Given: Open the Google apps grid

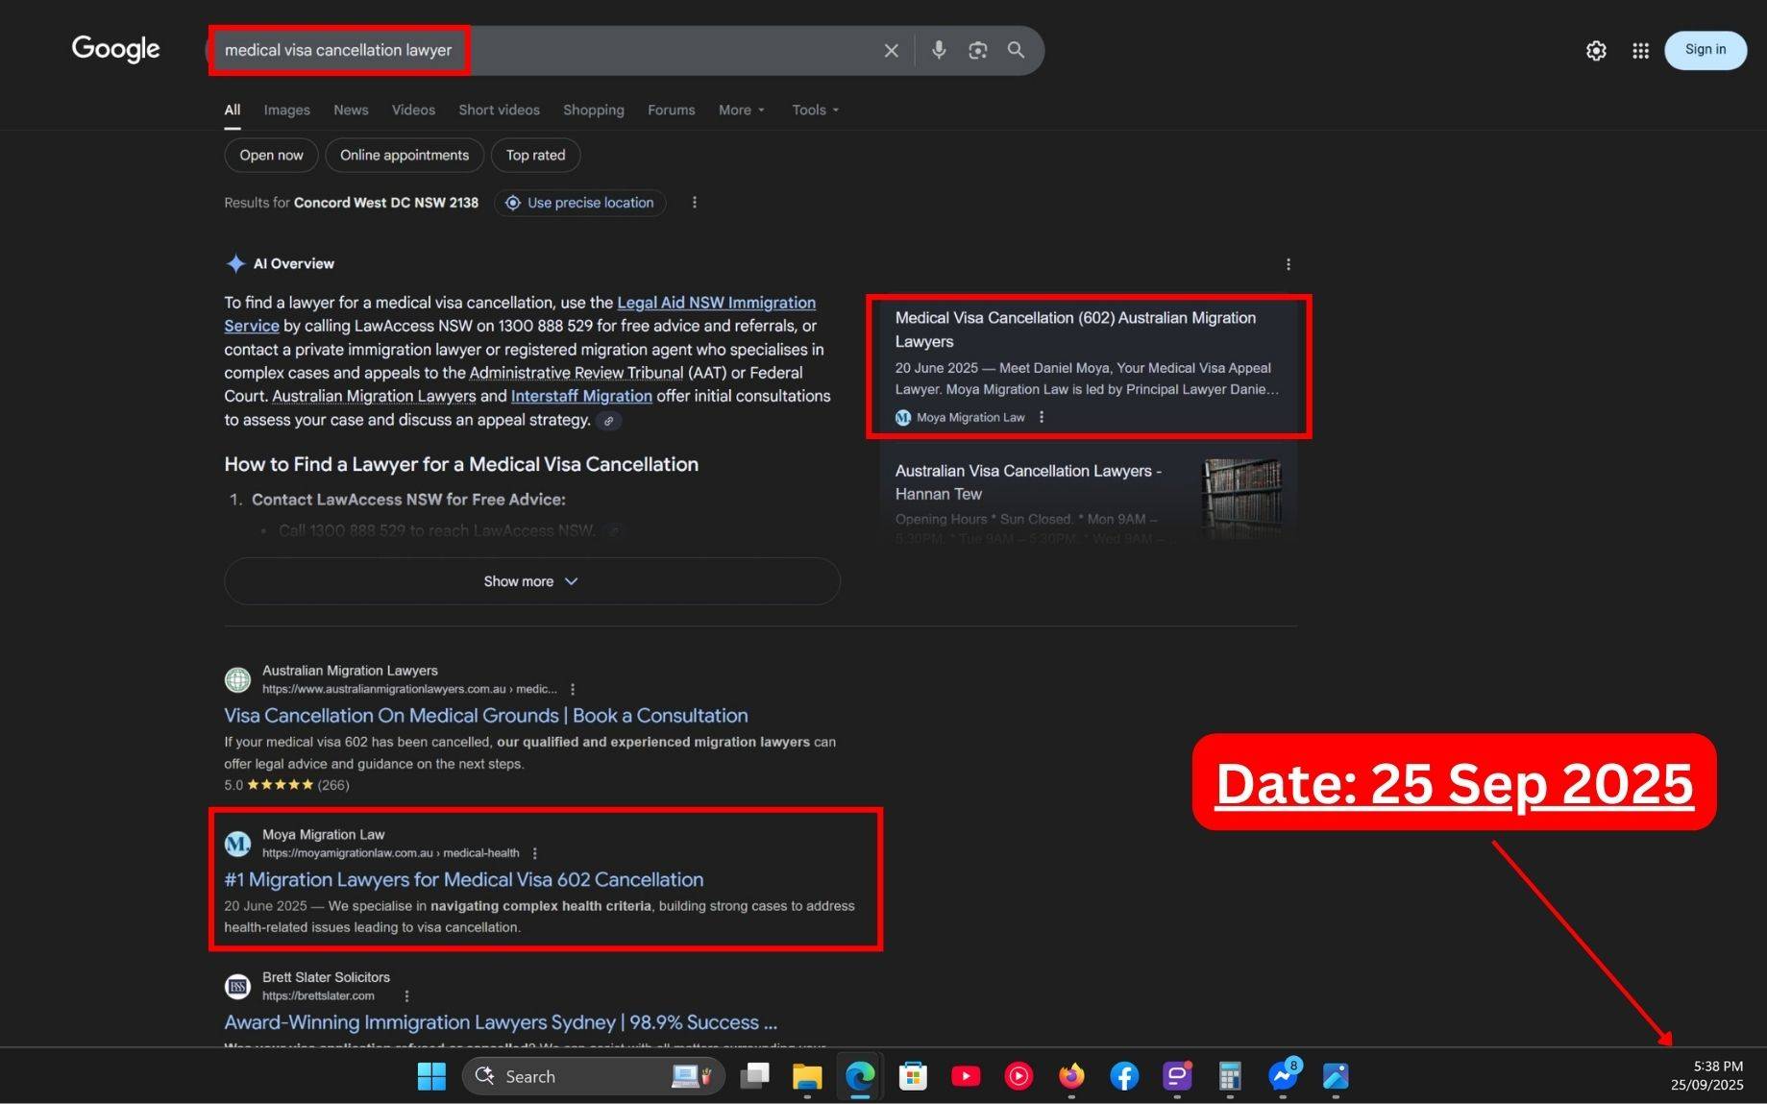Looking at the screenshot, I should (1640, 51).
